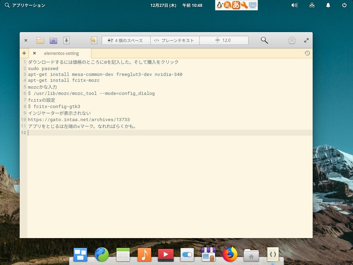Open the font size dropdown showing 12.0
353x265 pixels.
click(224, 40)
